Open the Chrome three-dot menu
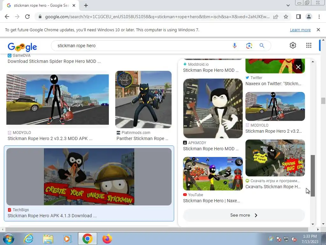This screenshot has width=326, height=245. (319, 17)
